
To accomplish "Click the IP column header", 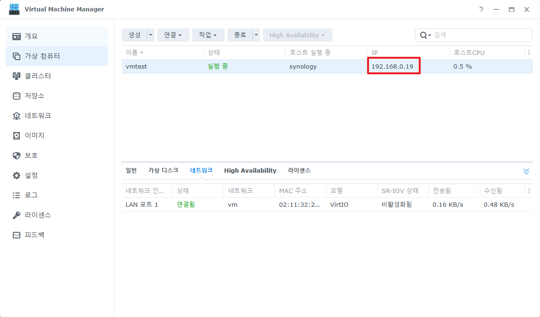I will coord(408,53).
